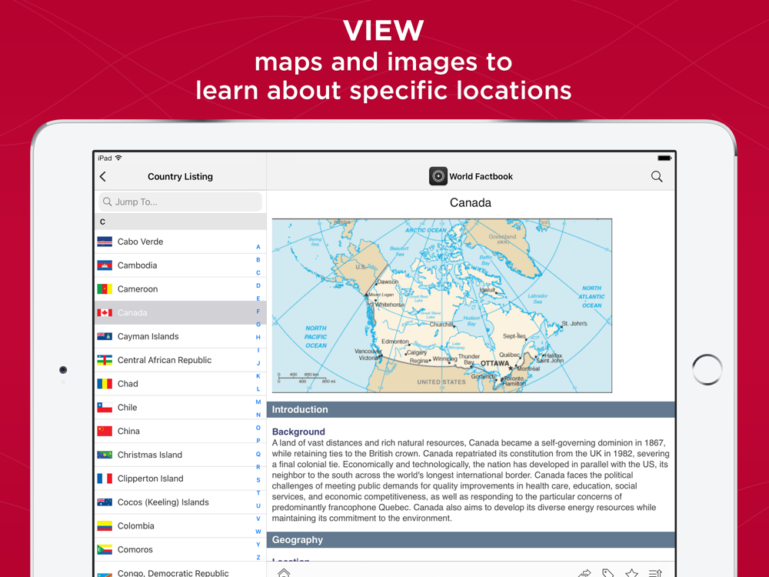Jump to letter B in index

click(258, 259)
